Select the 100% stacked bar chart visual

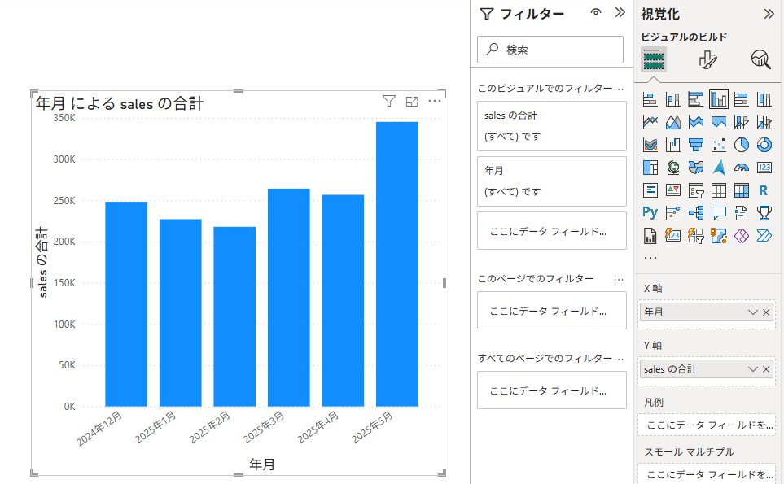point(742,99)
